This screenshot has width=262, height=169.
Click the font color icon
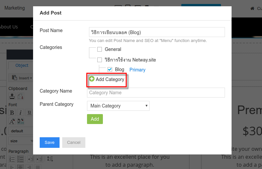pyautogui.click(x=12, y=121)
